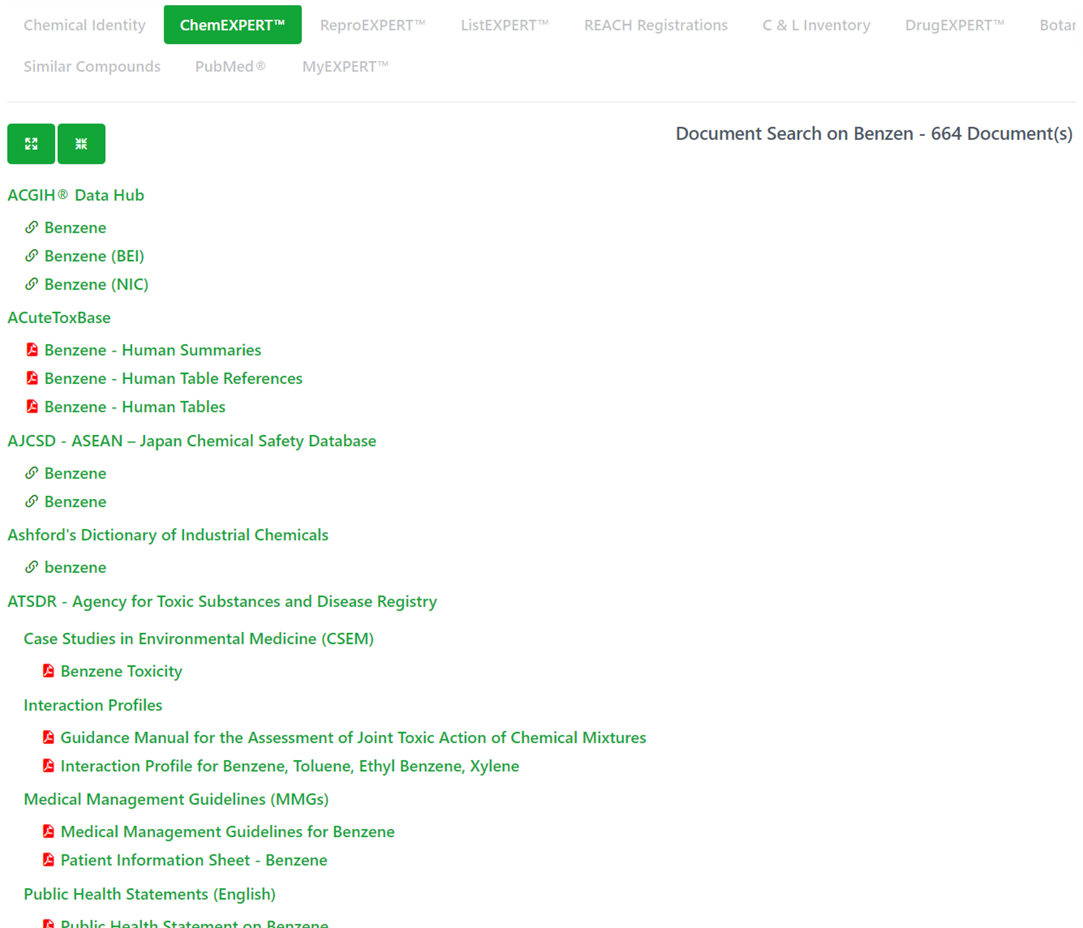The width and height of the screenshot is (1083, 928).
Task: Open Medical Management Guidelines for Benzene
Action: (x=227, y=831)
